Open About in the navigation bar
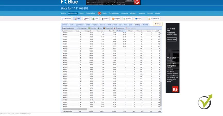 tap(157, 13)
